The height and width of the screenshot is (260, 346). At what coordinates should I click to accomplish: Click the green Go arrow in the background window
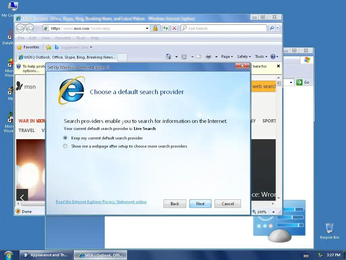click(299, 82)
